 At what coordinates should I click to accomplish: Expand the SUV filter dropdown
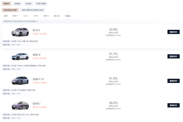tap(26, 16)
